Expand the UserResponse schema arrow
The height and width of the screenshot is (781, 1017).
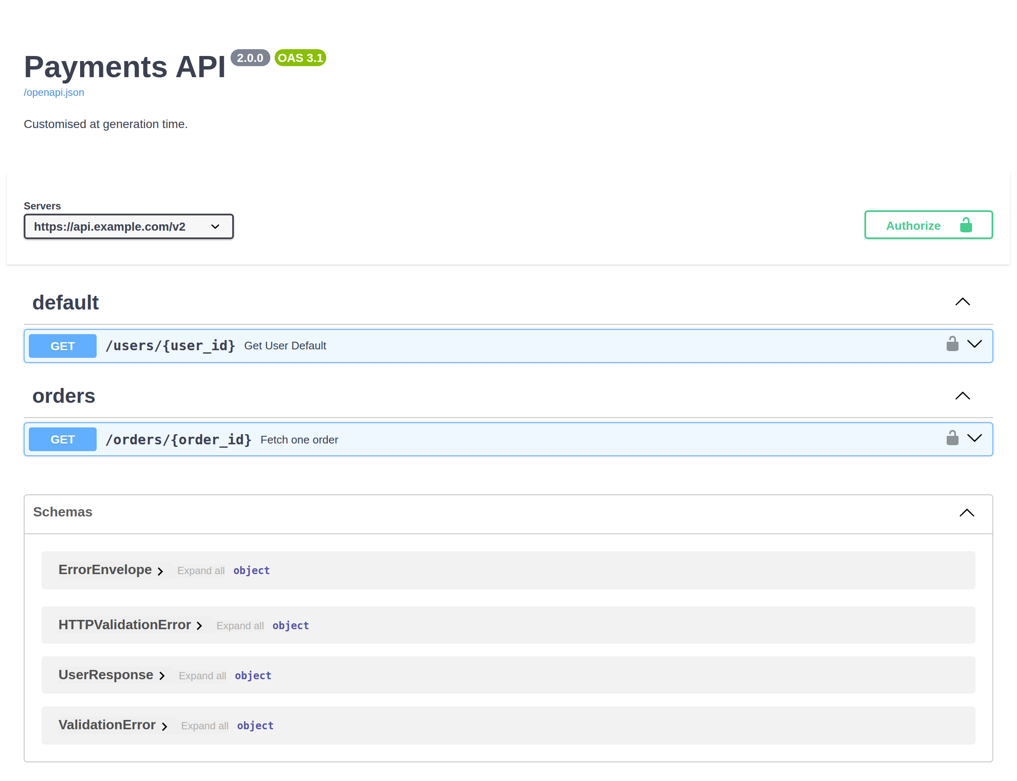[162, 676]
